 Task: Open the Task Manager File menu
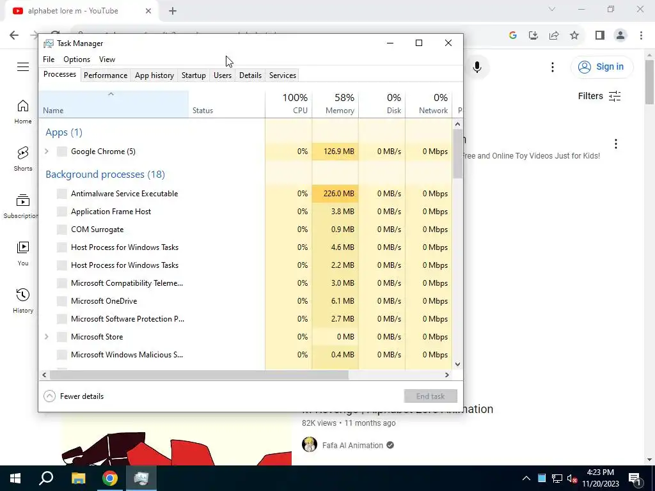tap(49, 59)
